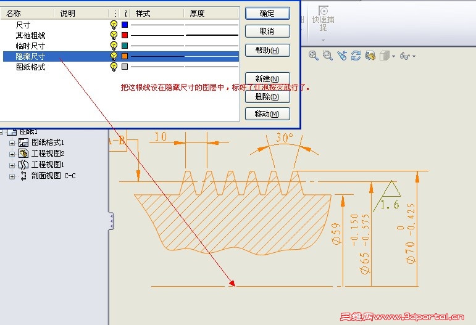Expand the 图纸格式1 tree node
This screenshot has width=476, height=325.
[12, 143]
